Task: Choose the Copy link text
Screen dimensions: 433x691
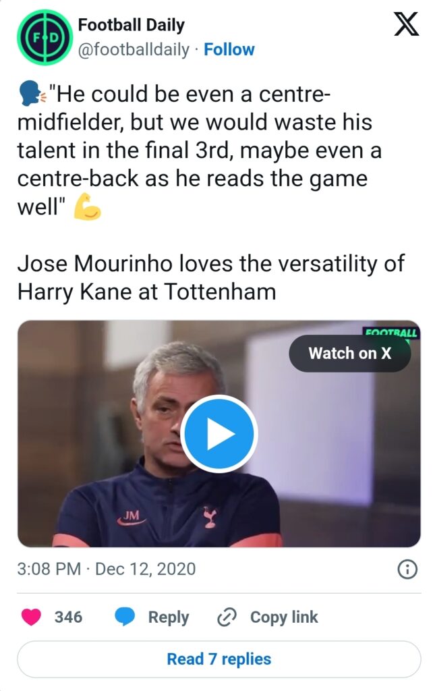Action: (x=284, y=617)
